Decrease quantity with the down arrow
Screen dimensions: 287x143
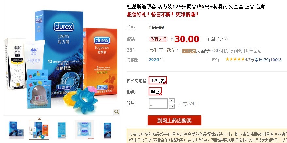pyautogui.click(x=171, y=106)
